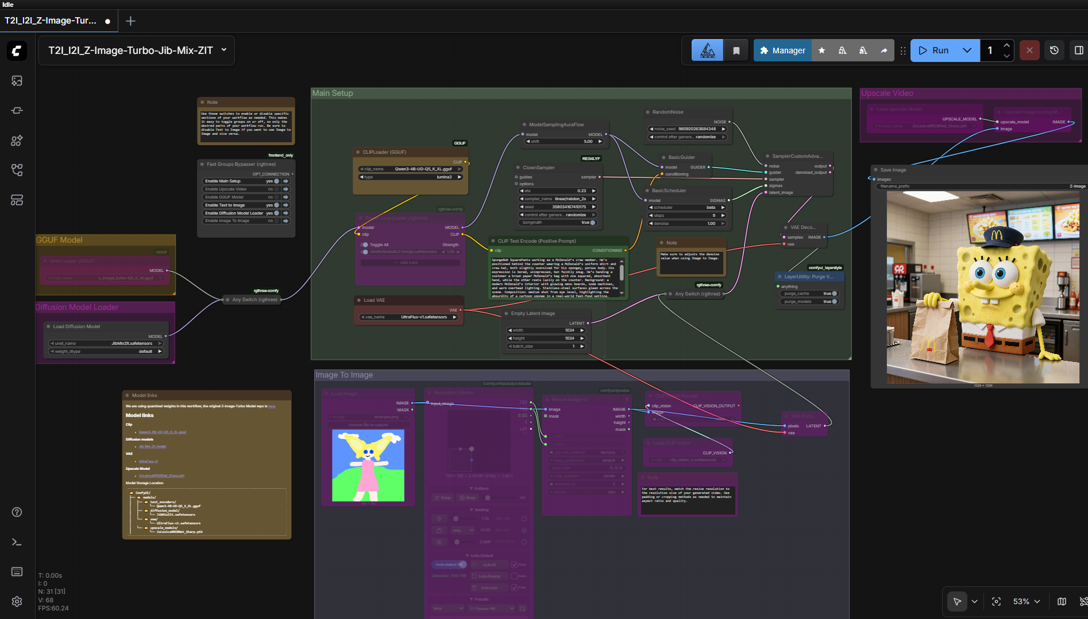The width and height of the screenshot is (1088, 619).
Task: Increase the batch count stepper
Action: tap(1006, 45)
